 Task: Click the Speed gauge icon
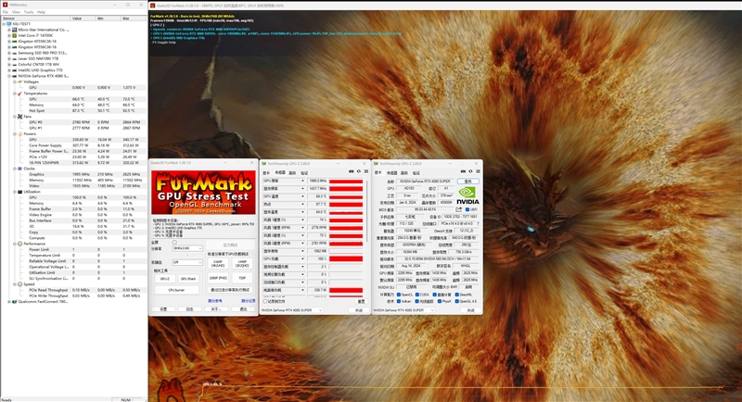[19, 284]
